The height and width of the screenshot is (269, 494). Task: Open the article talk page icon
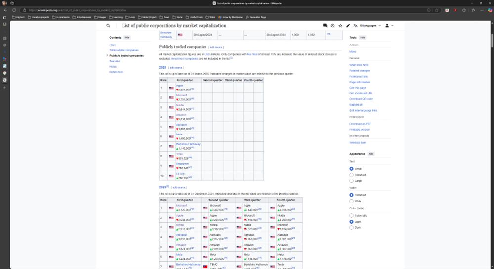[325, 26]
